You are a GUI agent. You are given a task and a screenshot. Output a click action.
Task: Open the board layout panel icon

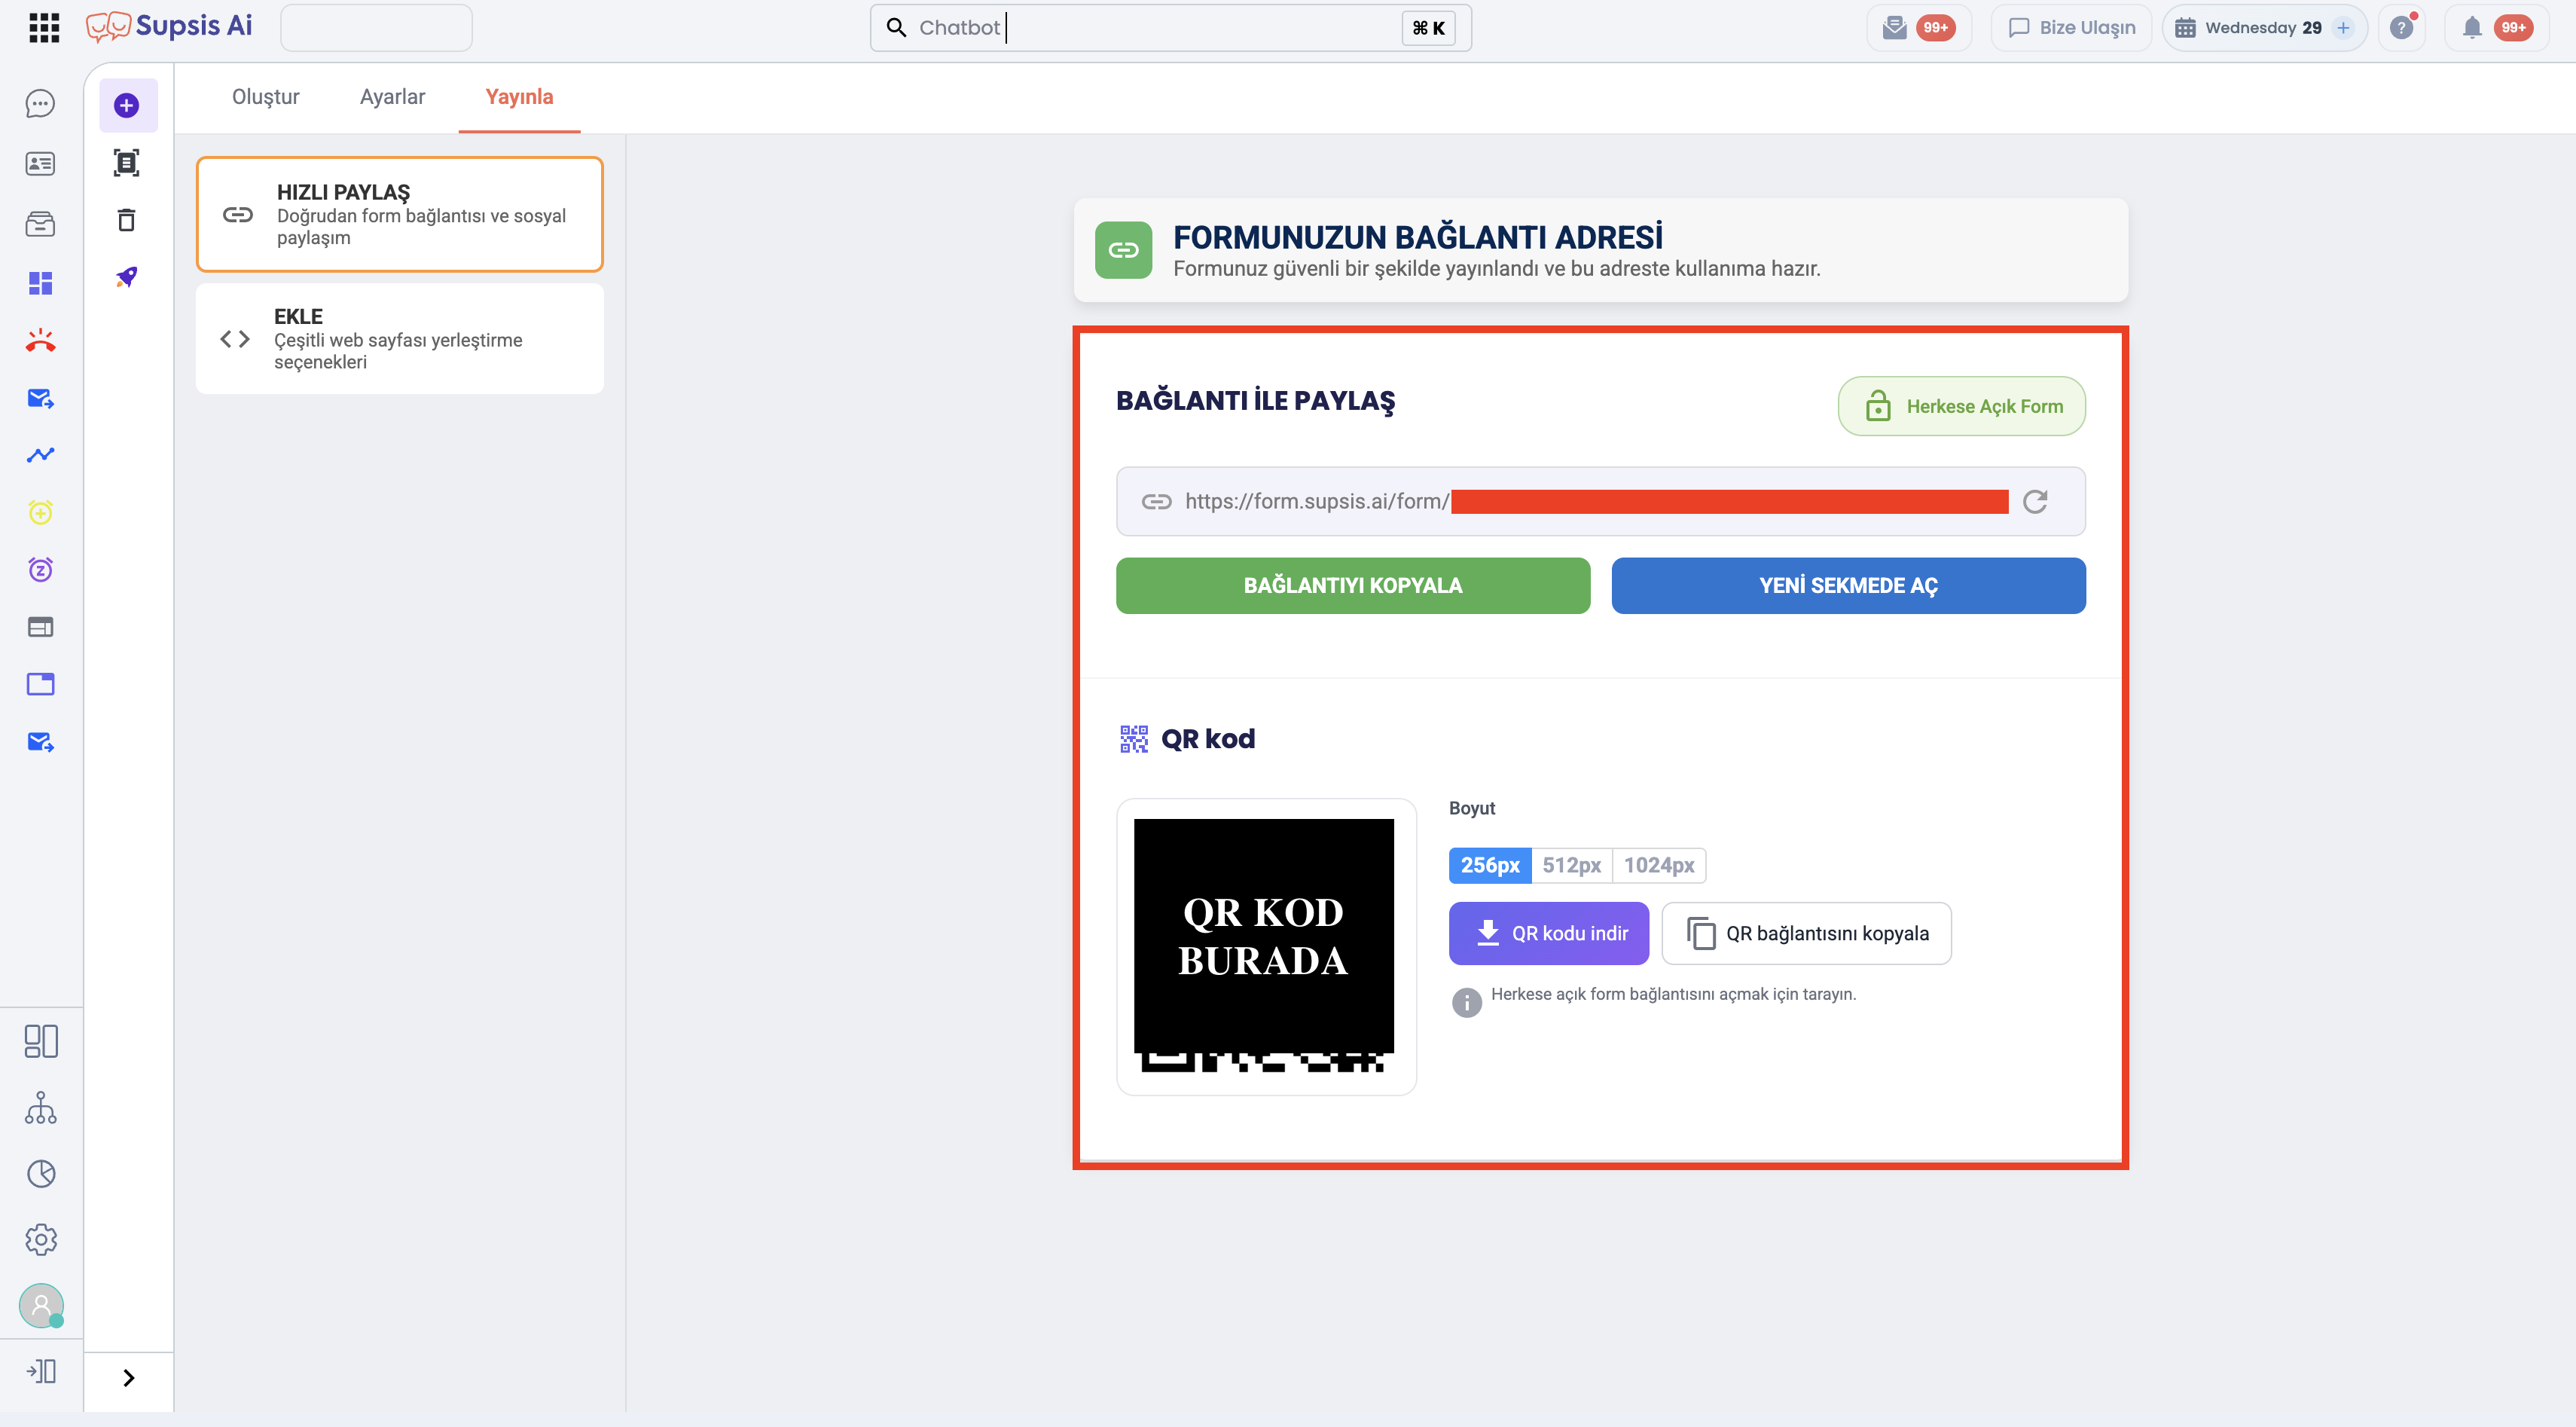pyautogui.click(x=41, y=1041)
